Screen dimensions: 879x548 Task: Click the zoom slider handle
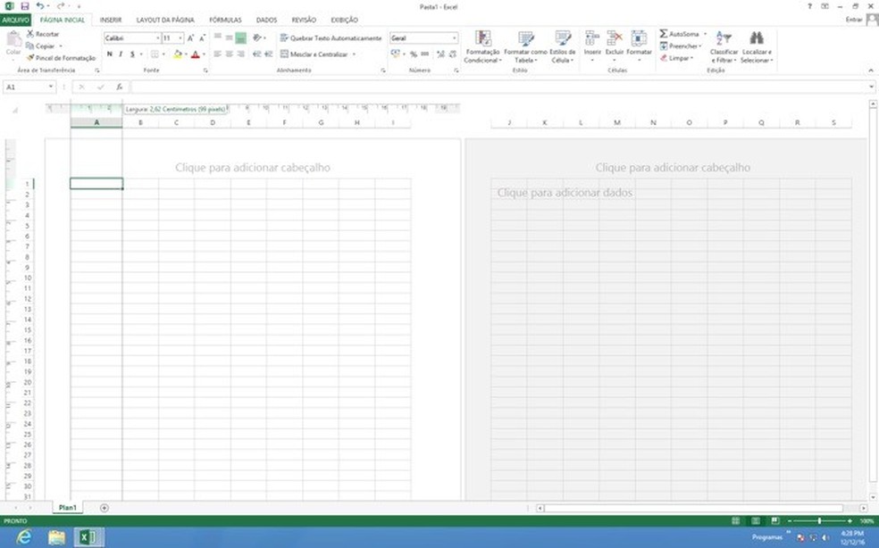pyautogui.click(x=819, y=520)
